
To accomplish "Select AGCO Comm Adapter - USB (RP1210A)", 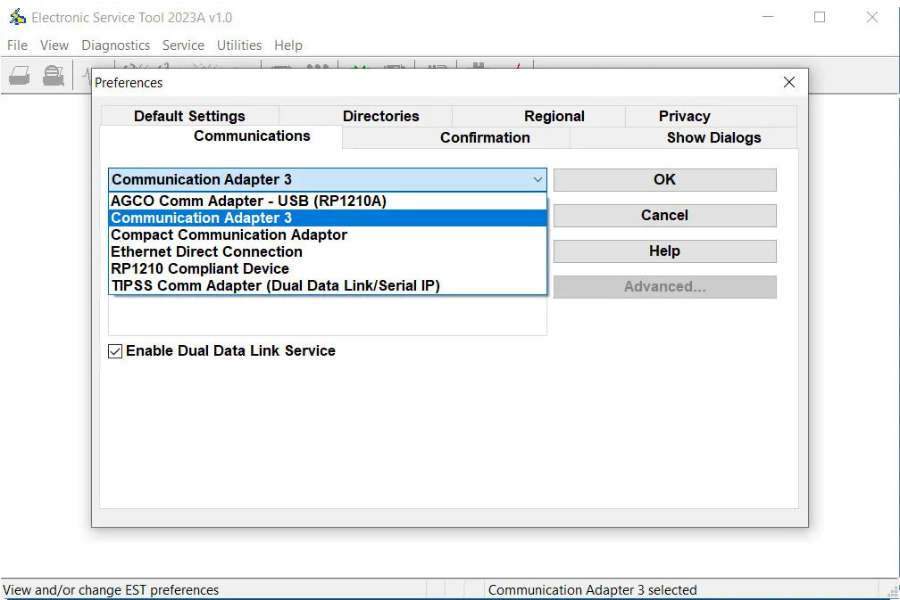I will pos(248,201).
